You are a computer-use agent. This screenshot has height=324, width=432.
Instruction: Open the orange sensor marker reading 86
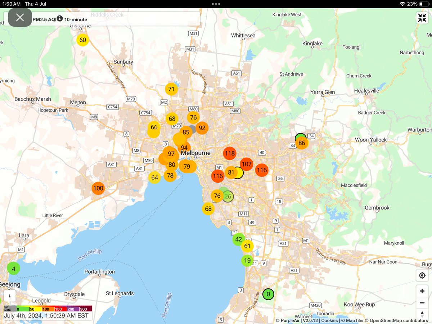[302, 143]
